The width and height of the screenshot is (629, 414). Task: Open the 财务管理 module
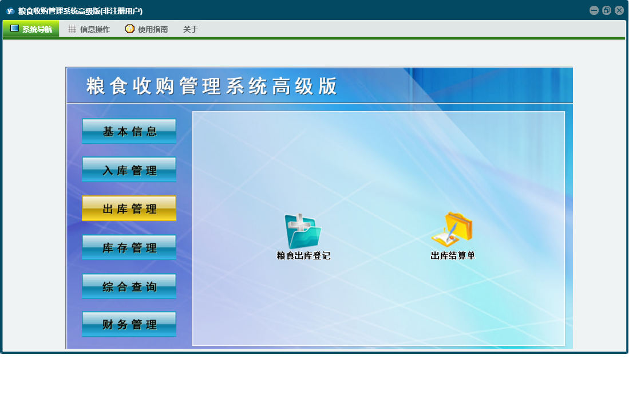[129, 325]
